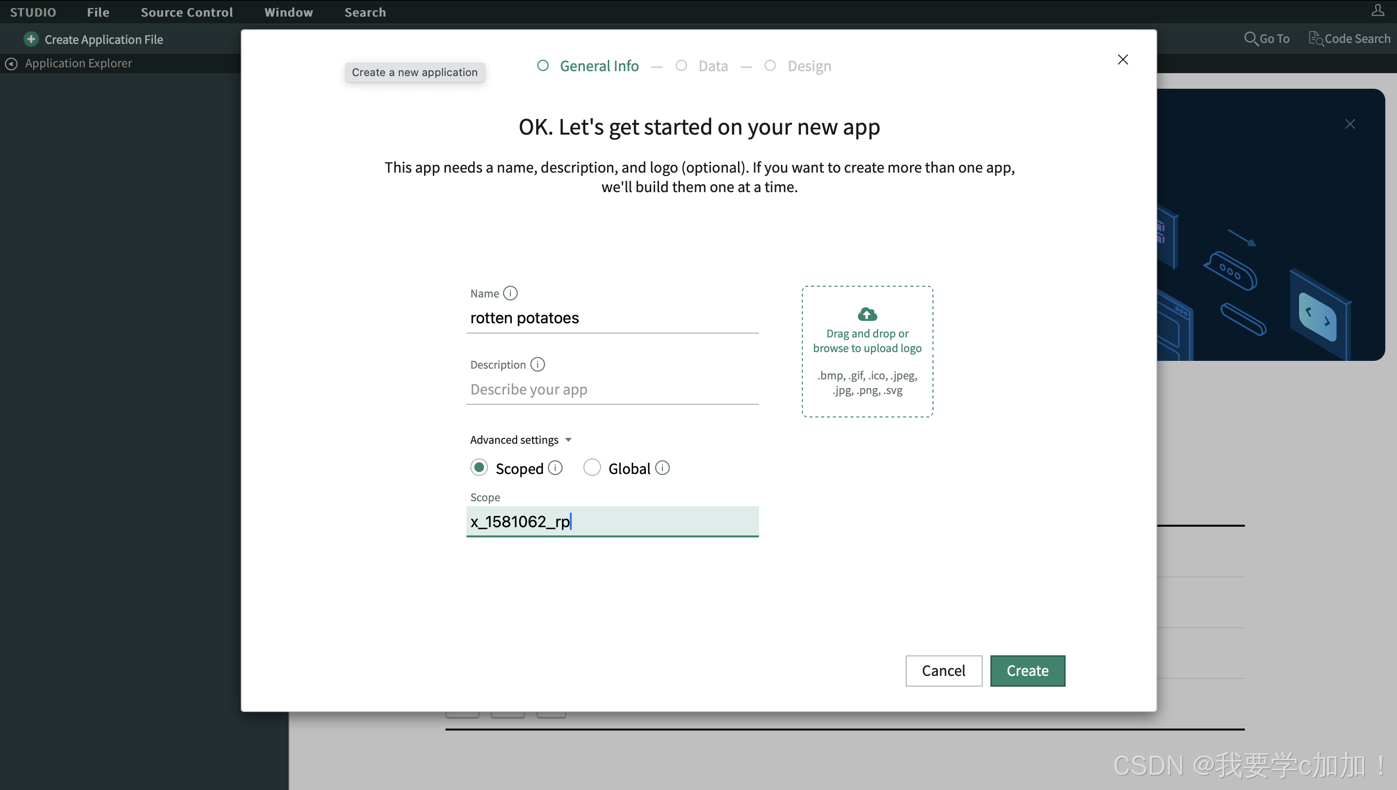Click the info icon beside Scoped
The image size is (1397, 790).
pyautogui.click(x=555, y=468)
